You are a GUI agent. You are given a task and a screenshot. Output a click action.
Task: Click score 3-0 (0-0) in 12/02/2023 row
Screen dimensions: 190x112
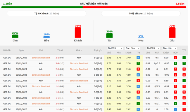tap(60, 81)
